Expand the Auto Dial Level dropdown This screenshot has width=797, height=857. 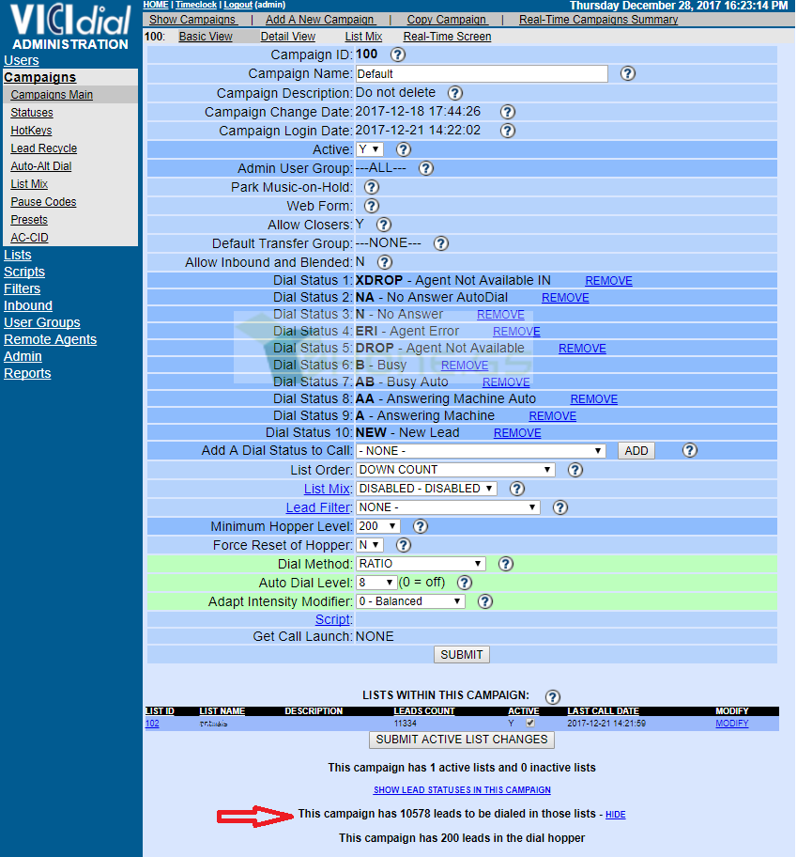(x=376, y=583)
